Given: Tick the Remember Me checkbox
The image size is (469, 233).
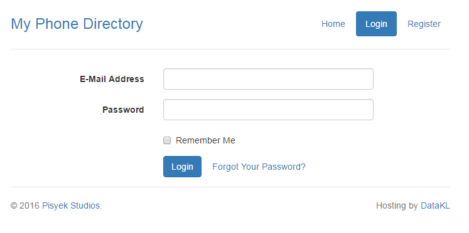Looking at the screenshot, I should (167, 140).
